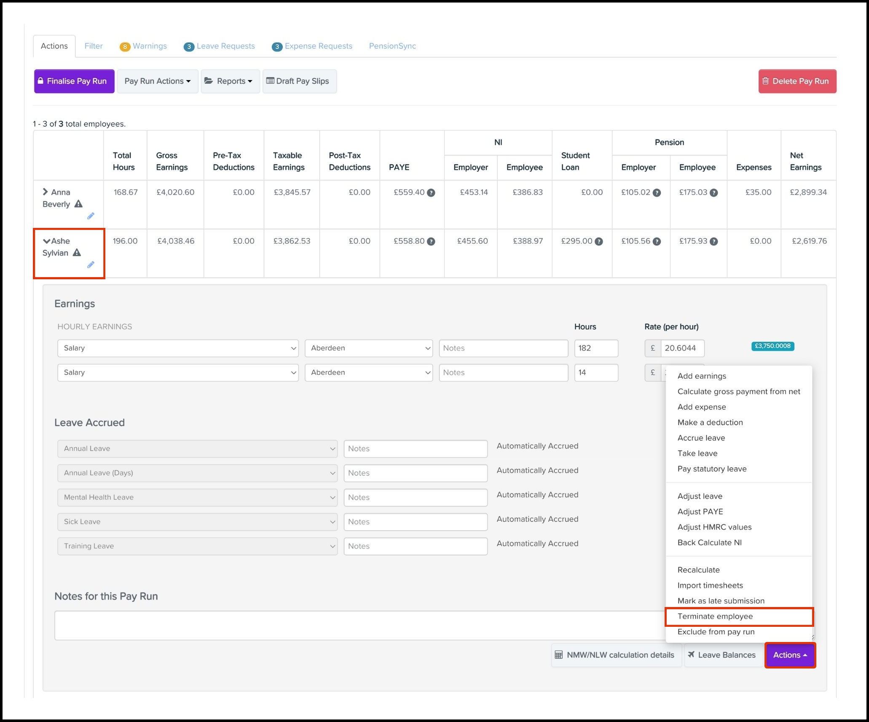Viewport: 869px width, 722px height.
Task: Click help icon beside Employee pension £175.93
Action: click(713, 242)
